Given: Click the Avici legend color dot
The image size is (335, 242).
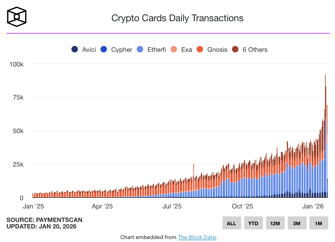Looking at the screenshot, I should pyautogui.click(x=75, y=49).
